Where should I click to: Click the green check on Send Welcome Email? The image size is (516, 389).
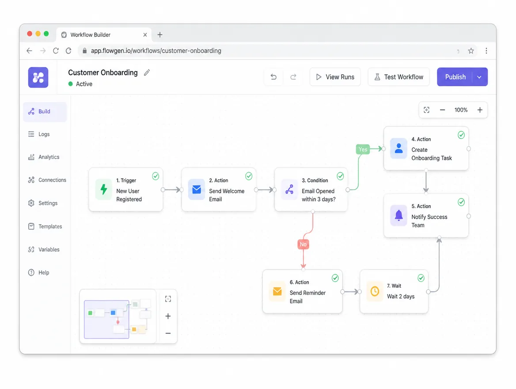[x=249, y=176]
